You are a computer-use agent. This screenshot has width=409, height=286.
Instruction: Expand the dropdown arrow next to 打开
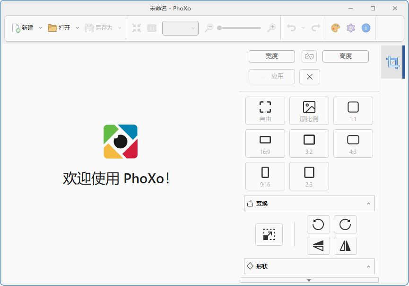[x=77, y=28]
